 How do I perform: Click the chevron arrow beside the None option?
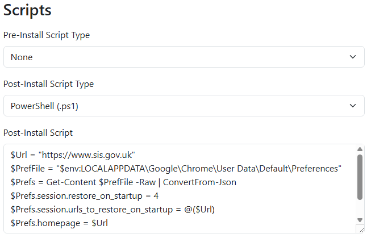tap(353, 57)
